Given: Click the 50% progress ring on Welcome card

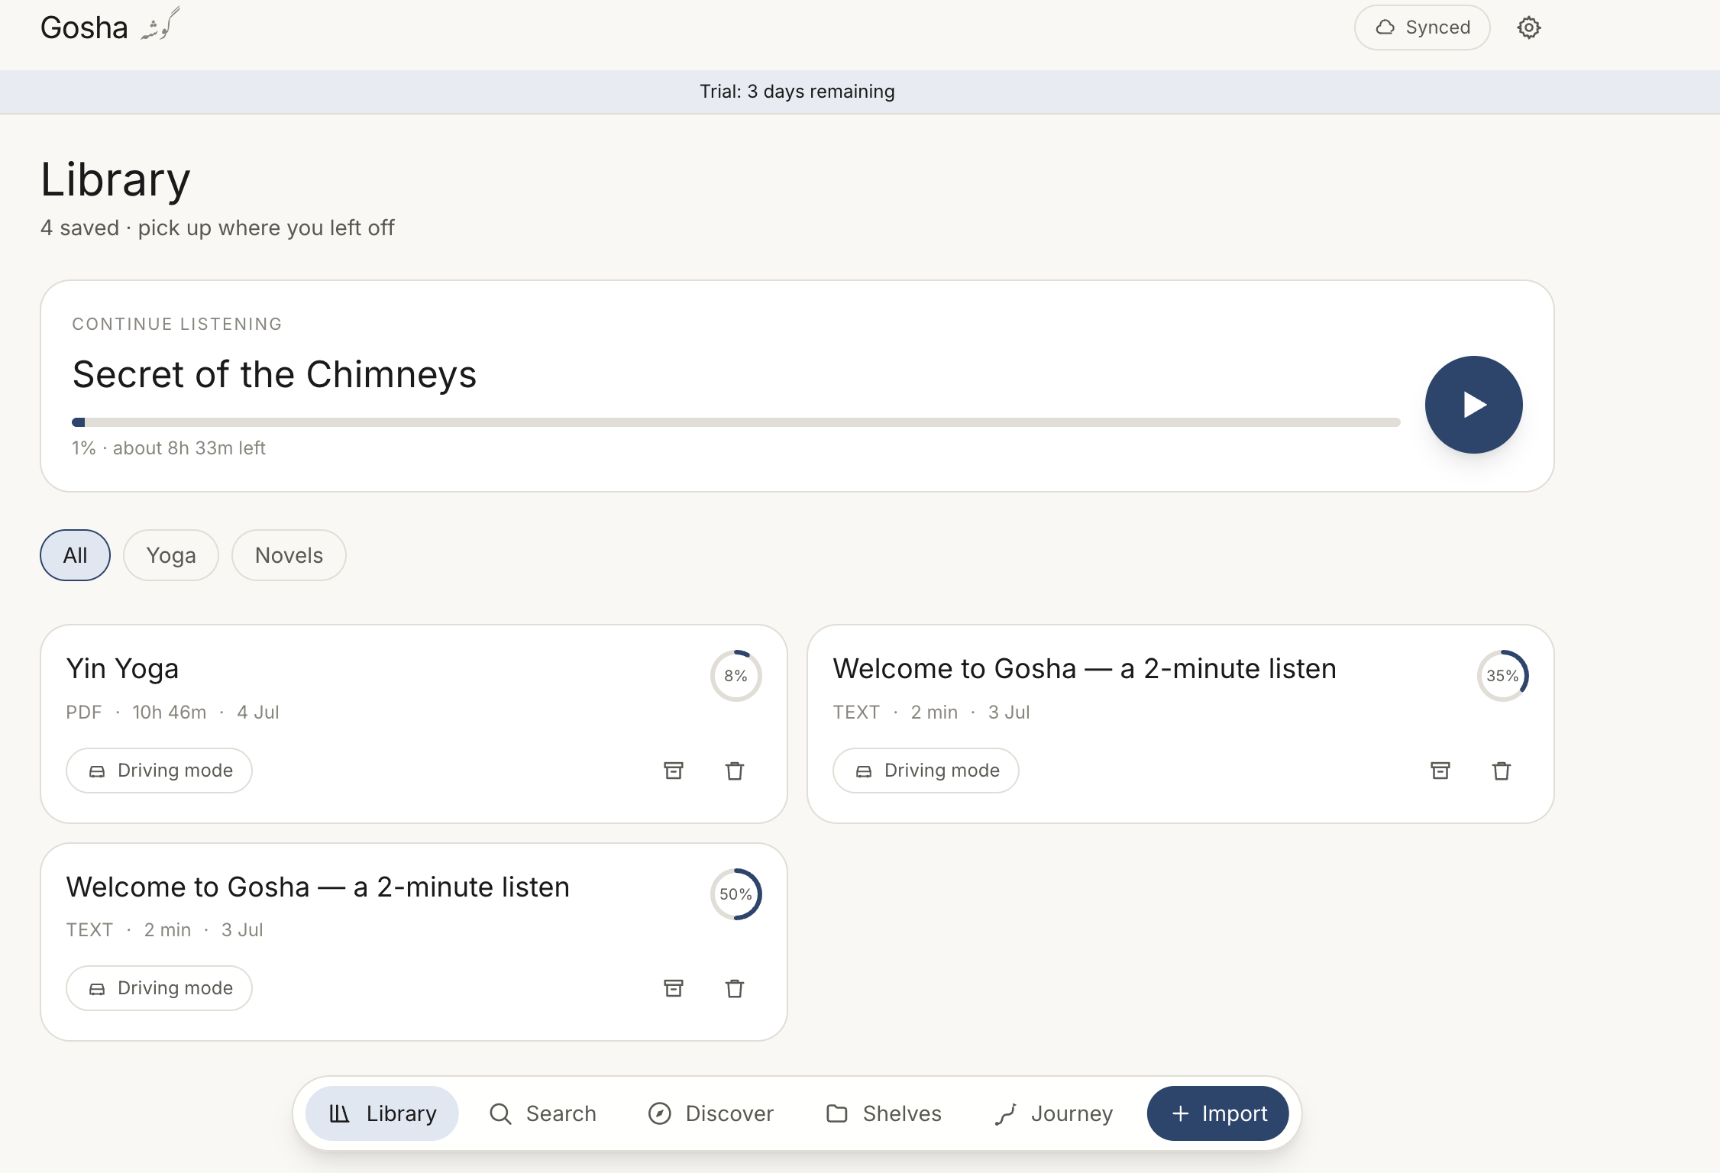Looking at the screenshot, I should coord(736,894).
